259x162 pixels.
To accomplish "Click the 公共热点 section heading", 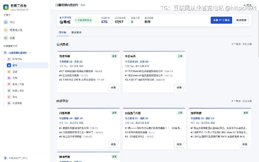I will [x=62, y=44].
